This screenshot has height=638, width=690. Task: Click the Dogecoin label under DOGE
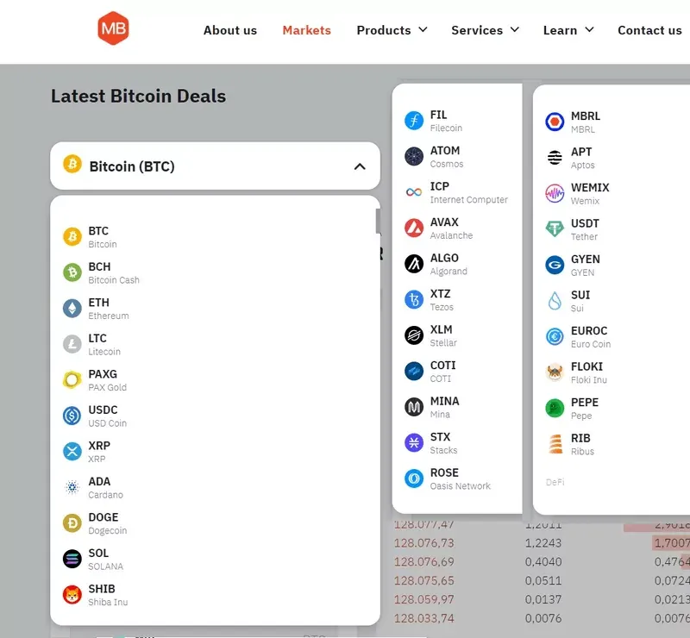pyautogui.click(x=108, y=530)
